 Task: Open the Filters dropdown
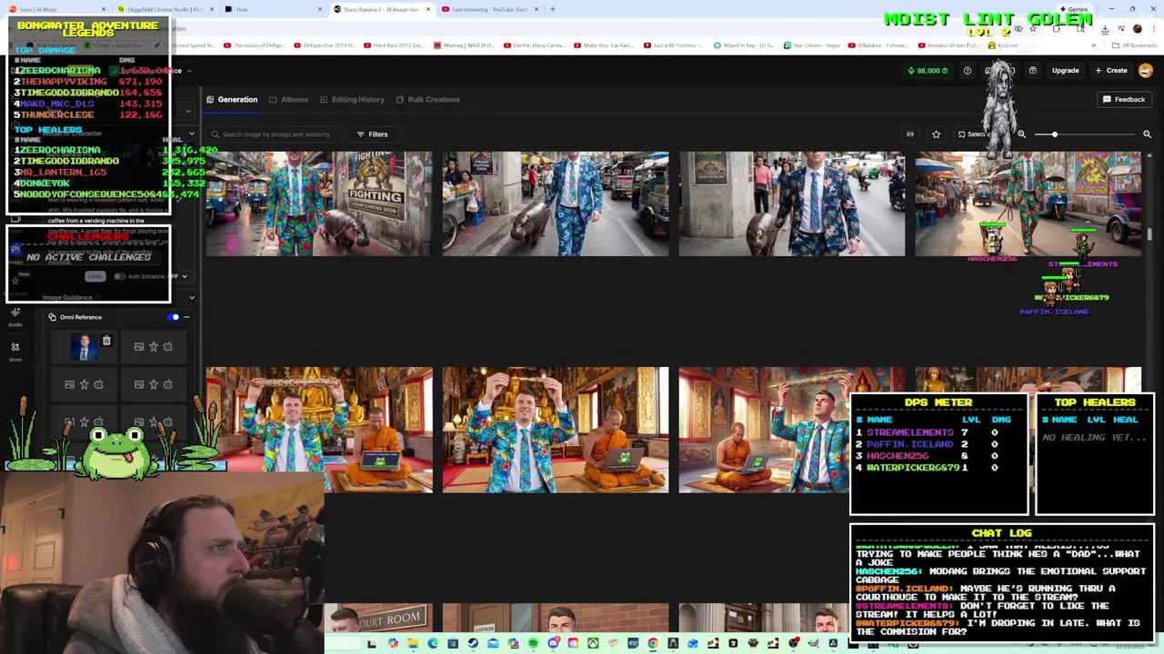[372, 134]
